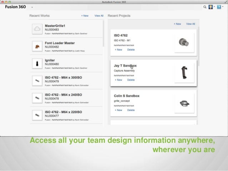Expand the arrow beside the help icon
The width and height of the screenshot is (228, 171).
point(223,7)
